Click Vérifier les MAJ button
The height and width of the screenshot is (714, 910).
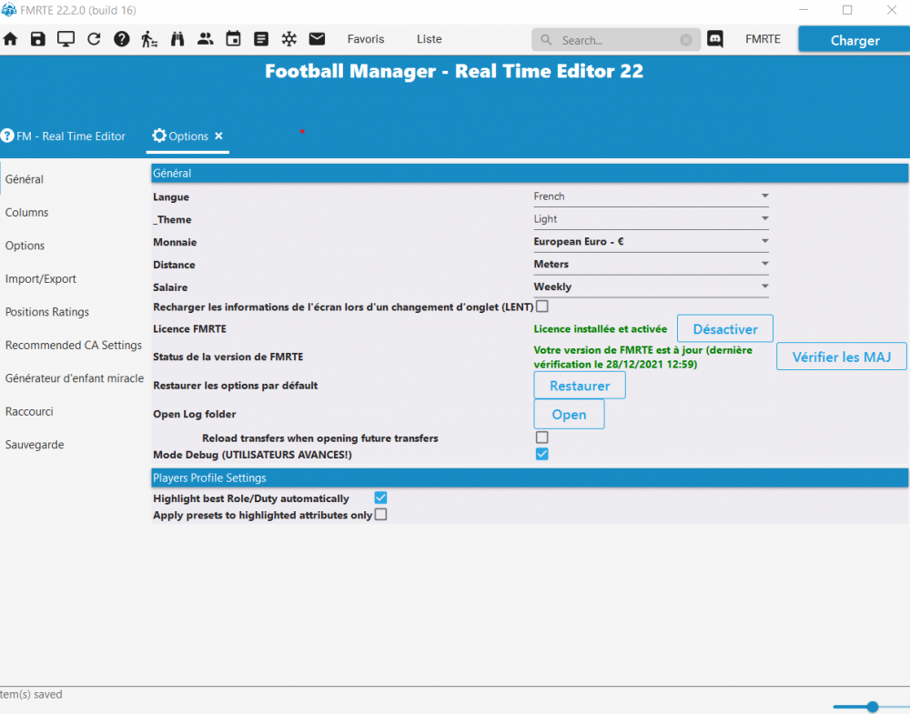(842, 357)
